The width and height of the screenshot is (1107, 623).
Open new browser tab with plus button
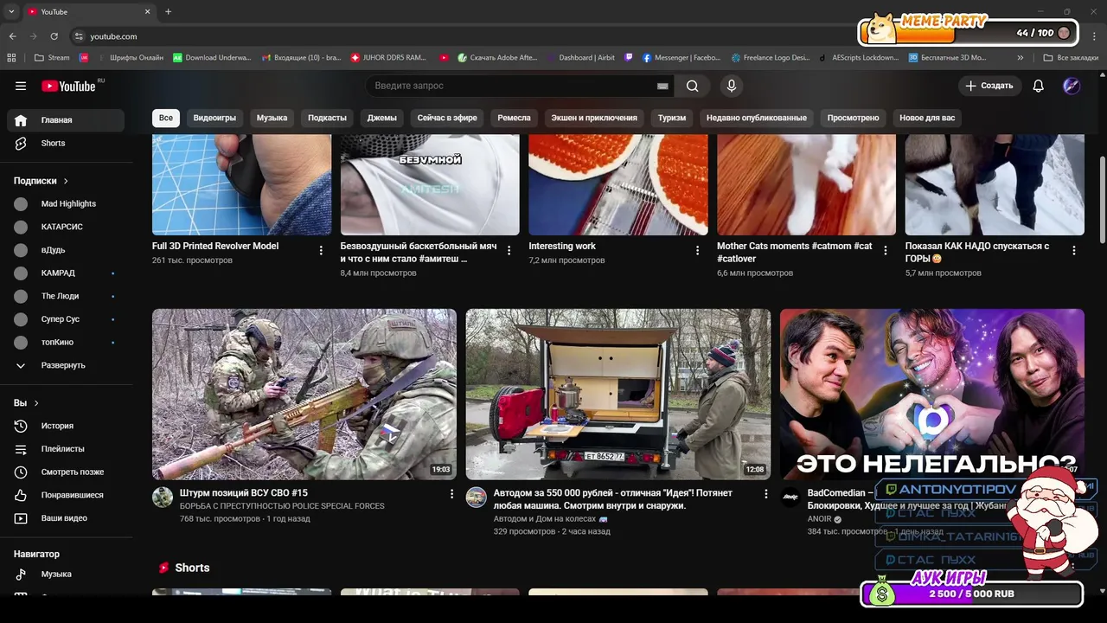[168, 11]
